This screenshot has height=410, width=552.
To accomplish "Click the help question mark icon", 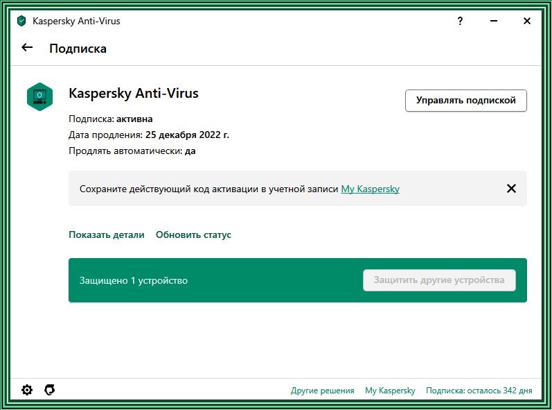I will (460, 21).
